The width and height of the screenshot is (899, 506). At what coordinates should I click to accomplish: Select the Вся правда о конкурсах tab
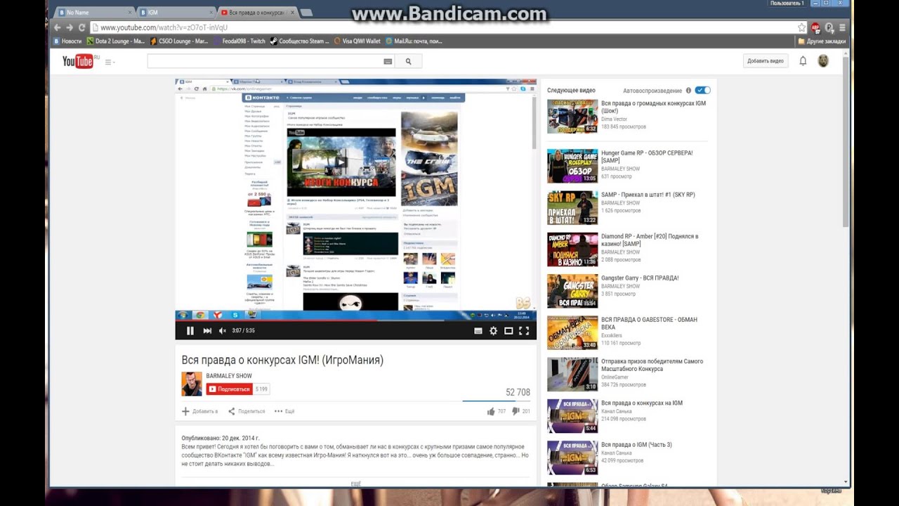pyautogui.click(x=257, y=12)
